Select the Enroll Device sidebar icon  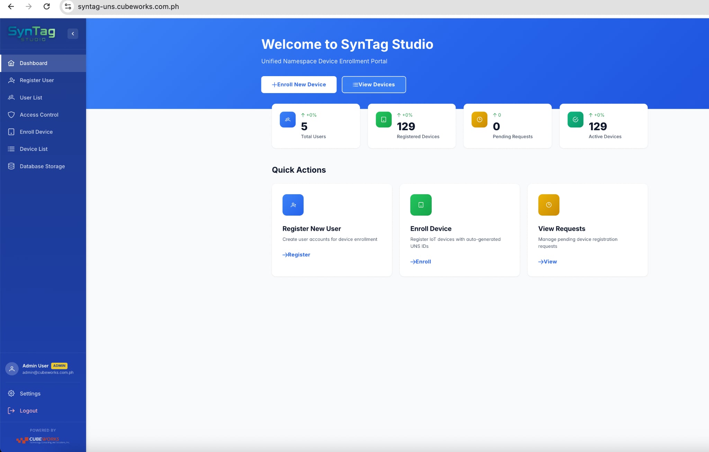pyautogui.click(x=11, y=132)
